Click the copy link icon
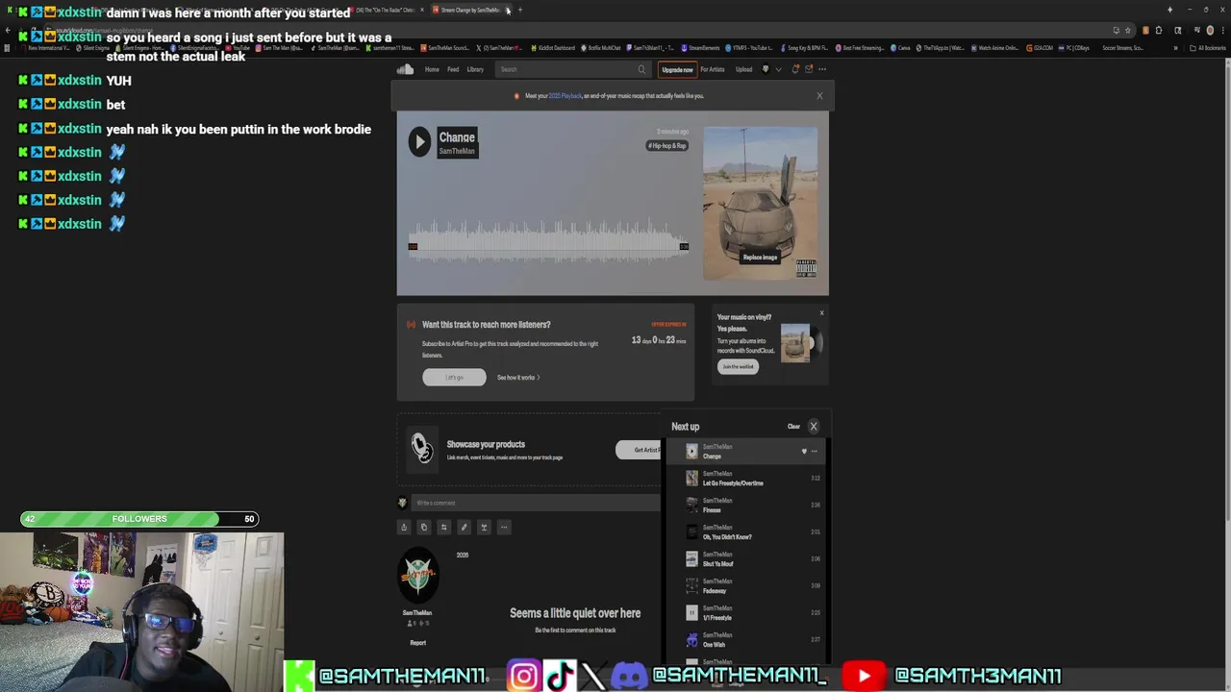 click(x=423, y=527)
